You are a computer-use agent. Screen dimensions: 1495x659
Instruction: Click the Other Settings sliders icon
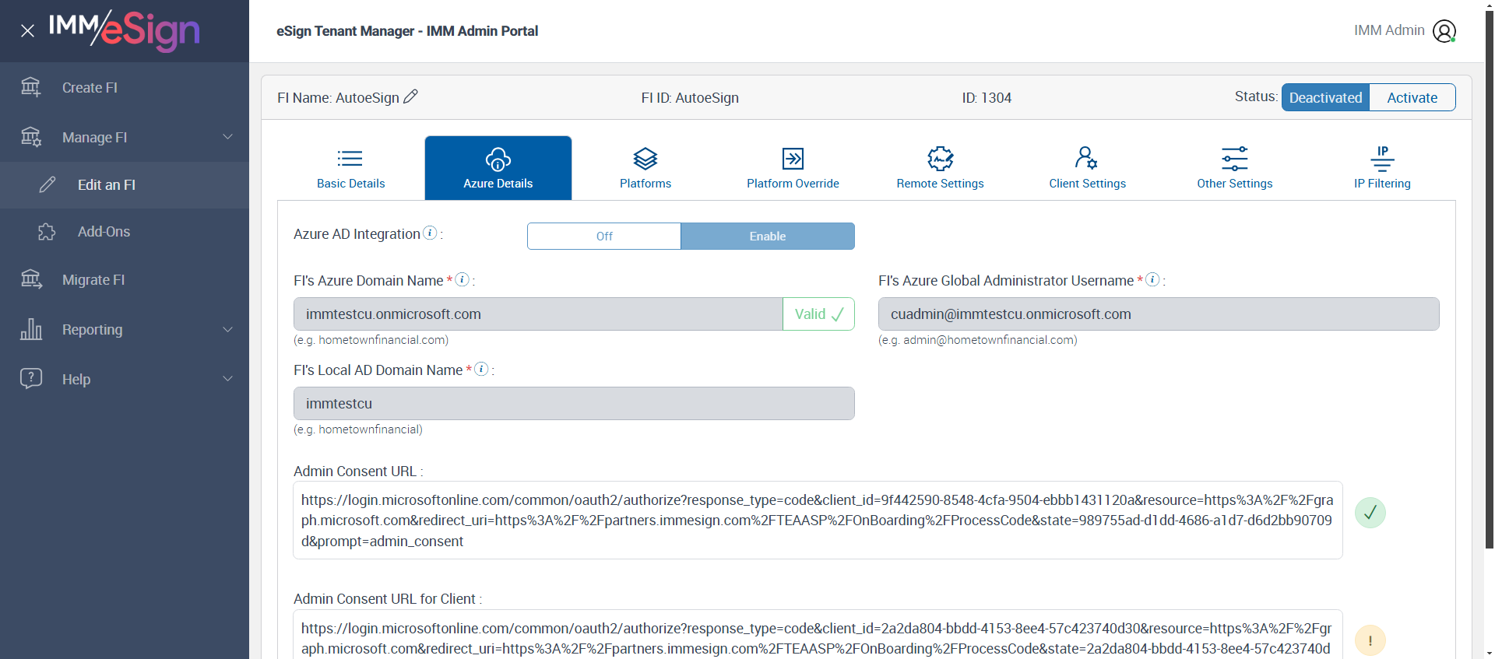pos(1235,159)
